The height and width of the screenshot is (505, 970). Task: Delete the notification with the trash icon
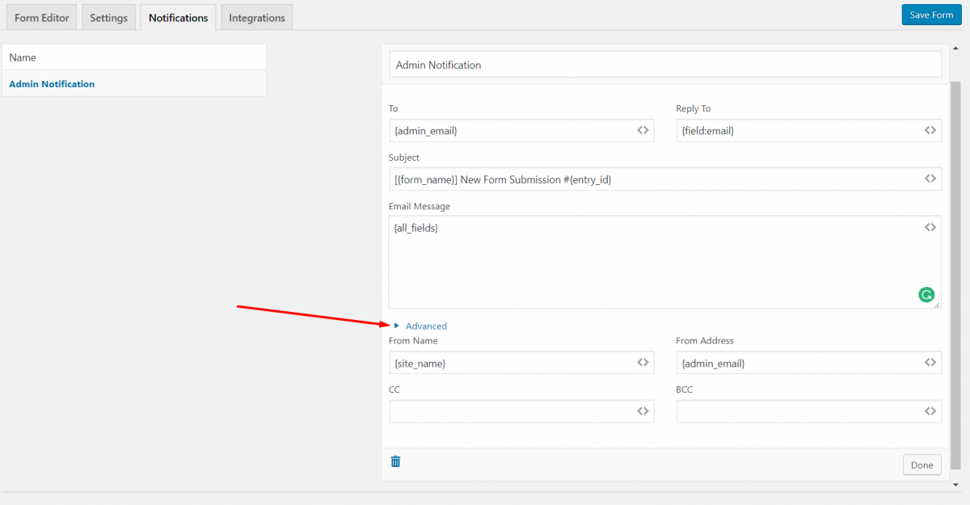395,461
